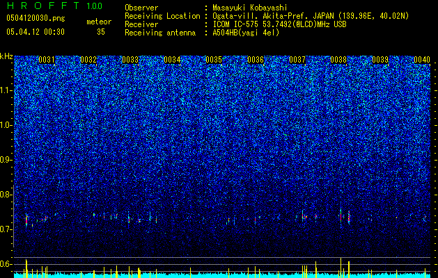The width and height of the screenshot is (438, 278).
Task: Click the ICOM IC-575 receiver text
Action: point(279,24)
